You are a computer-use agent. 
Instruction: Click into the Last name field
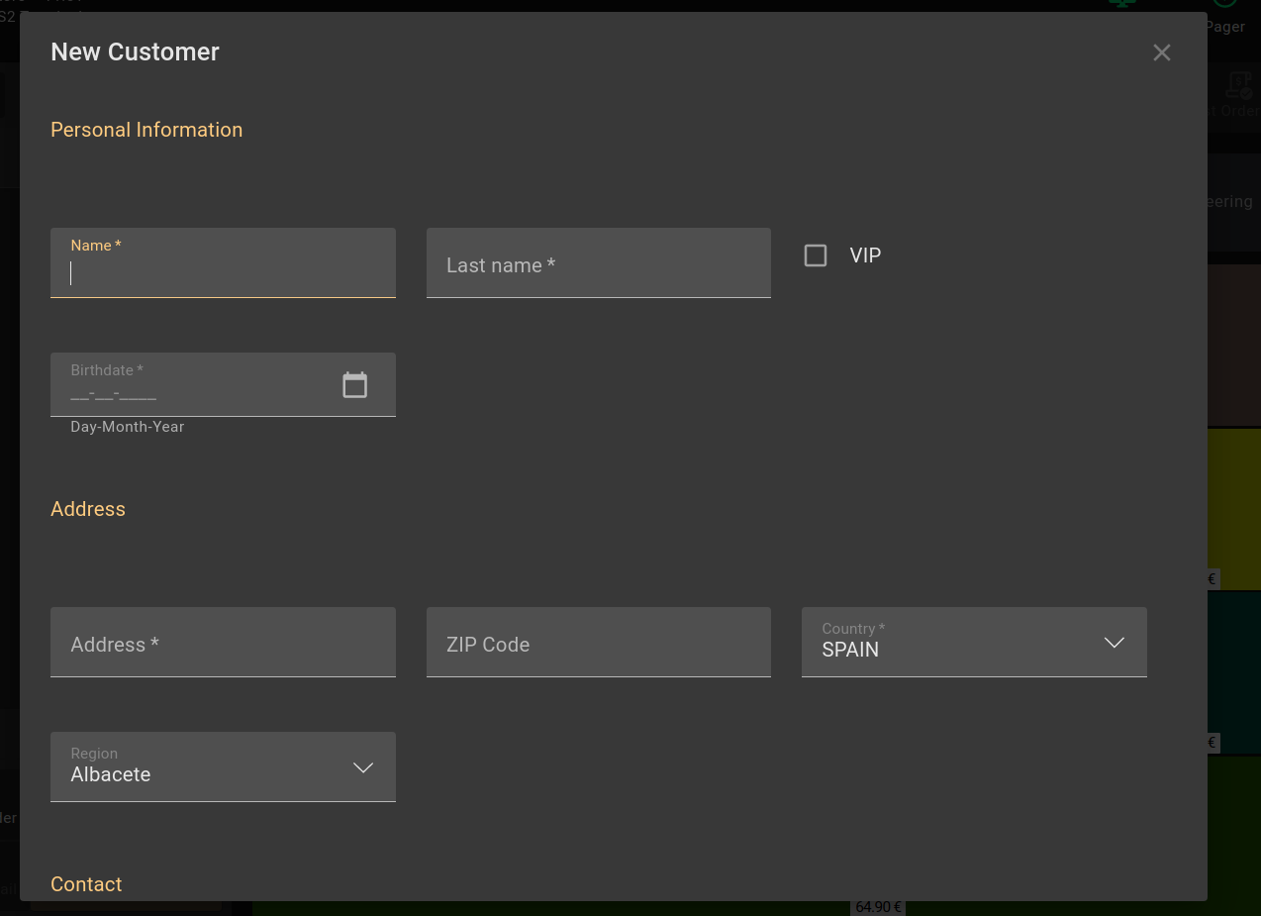(598, 264)
